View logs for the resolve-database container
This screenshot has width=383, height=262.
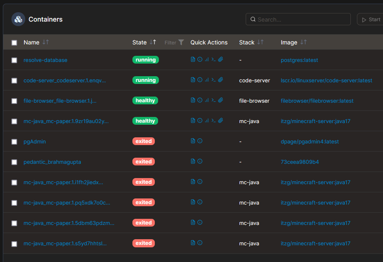(x=193, y=59)
